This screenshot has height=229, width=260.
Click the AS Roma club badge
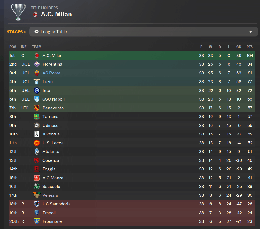click(37, 73)
